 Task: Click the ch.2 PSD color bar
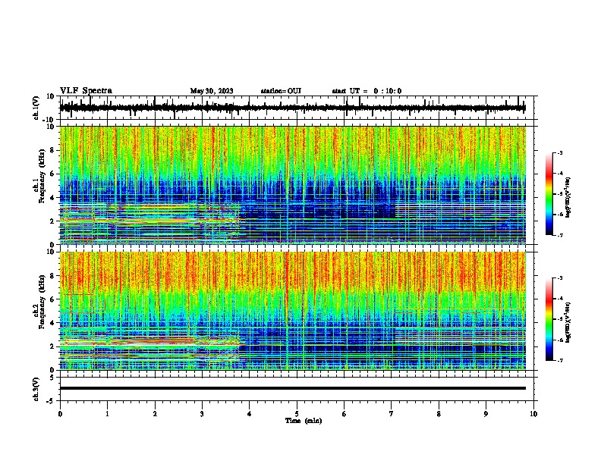click(x=549, y=319)
